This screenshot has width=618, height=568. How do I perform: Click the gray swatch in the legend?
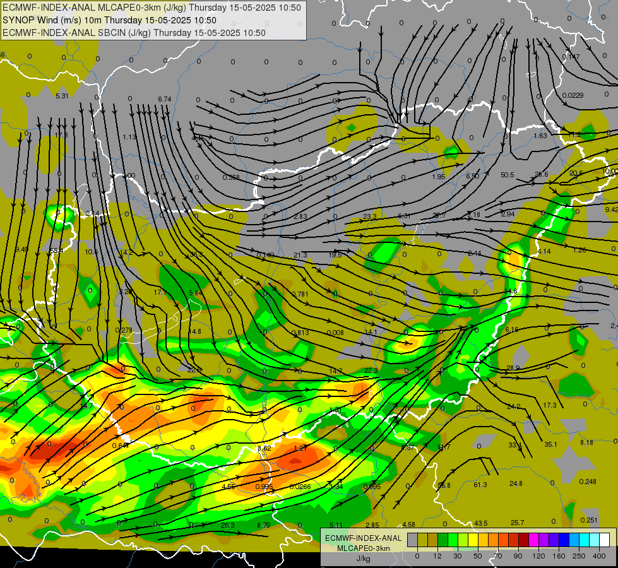(x=413, y=540)
